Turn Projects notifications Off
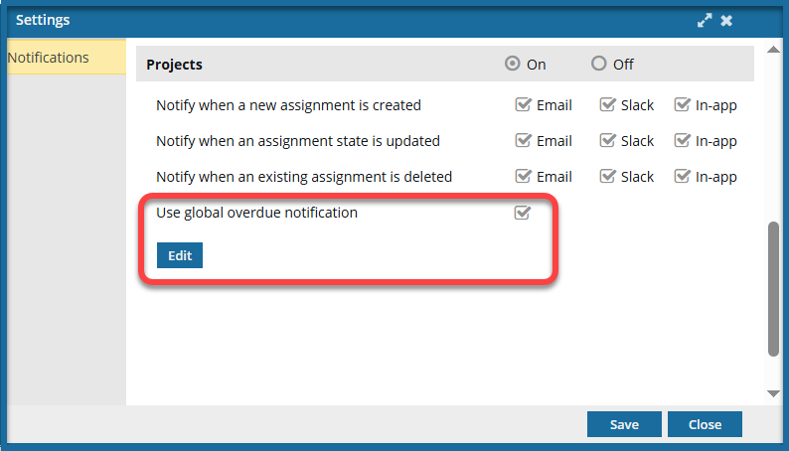Viewport: 789px width, 451px height. coord(598,64)
